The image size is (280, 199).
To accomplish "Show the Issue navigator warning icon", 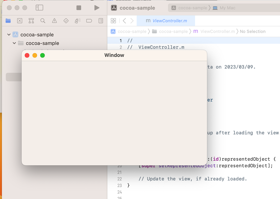I will pos(54,21).
